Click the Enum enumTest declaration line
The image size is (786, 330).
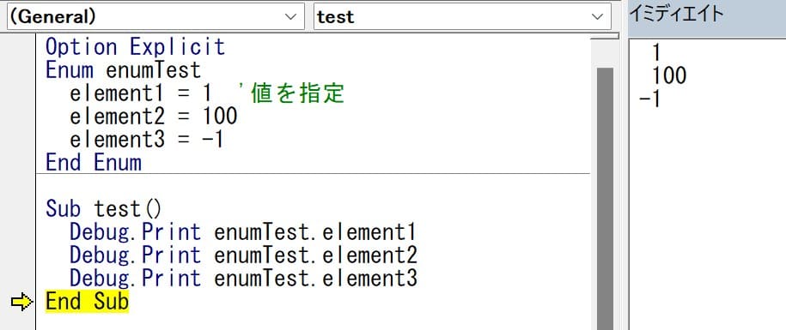[124, 70]
